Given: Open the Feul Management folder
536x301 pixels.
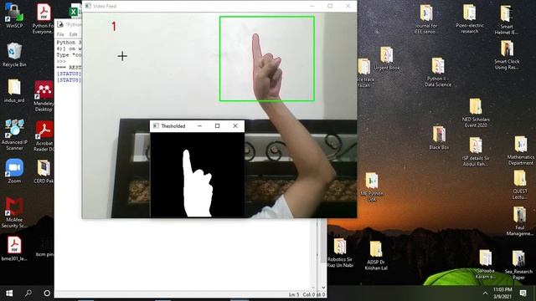Looking at the screenshot, I should coord(519,221).
